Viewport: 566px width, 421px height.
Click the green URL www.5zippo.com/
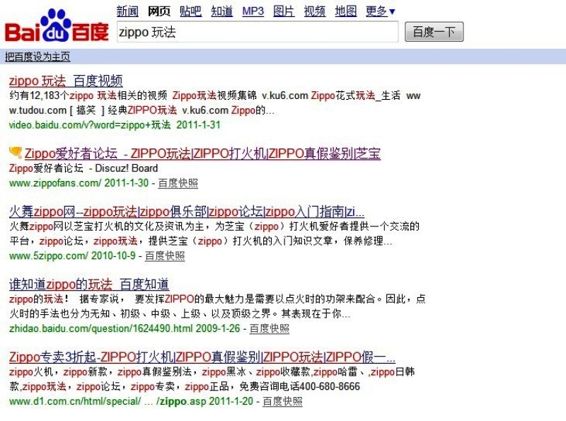(x=48, y=256)
